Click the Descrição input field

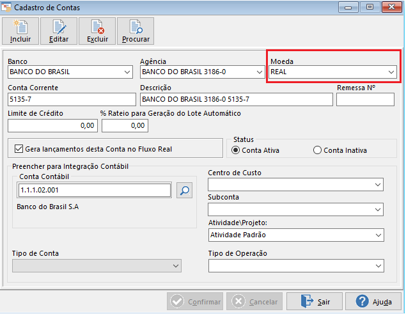pos(237,100)
